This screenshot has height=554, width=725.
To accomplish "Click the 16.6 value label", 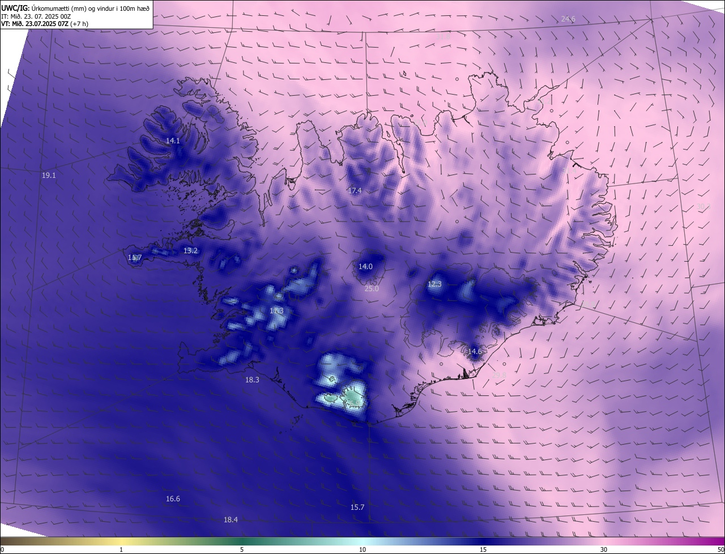I will click(x=173, y=498).
